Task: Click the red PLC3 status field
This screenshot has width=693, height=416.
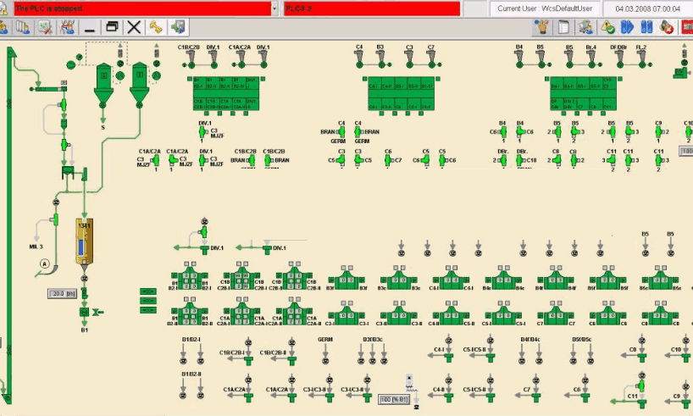Action: [x=372, y=8]
